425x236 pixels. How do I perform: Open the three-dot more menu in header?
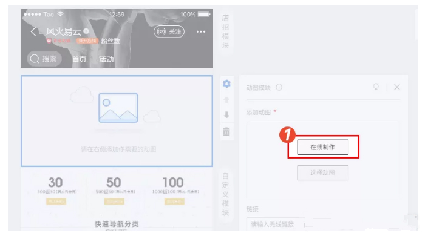point(201,32)
